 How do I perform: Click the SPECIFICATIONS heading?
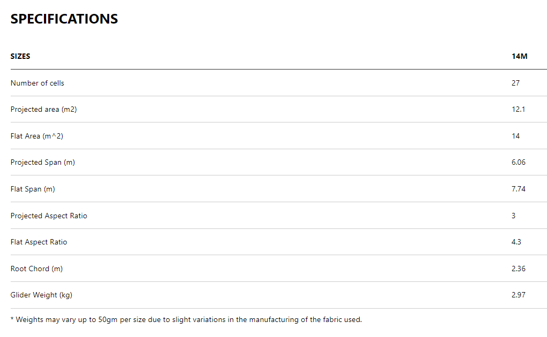[x=64, y=19]
